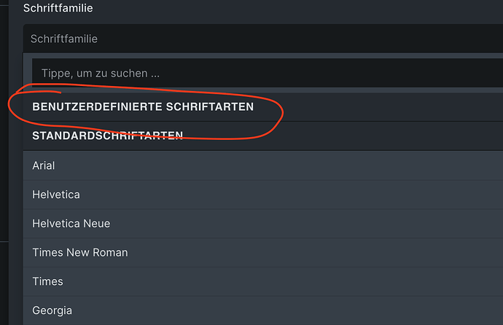Select Helvetica from the font list
The width and height of the screenshot is (503, 325).
coord(56,195)
